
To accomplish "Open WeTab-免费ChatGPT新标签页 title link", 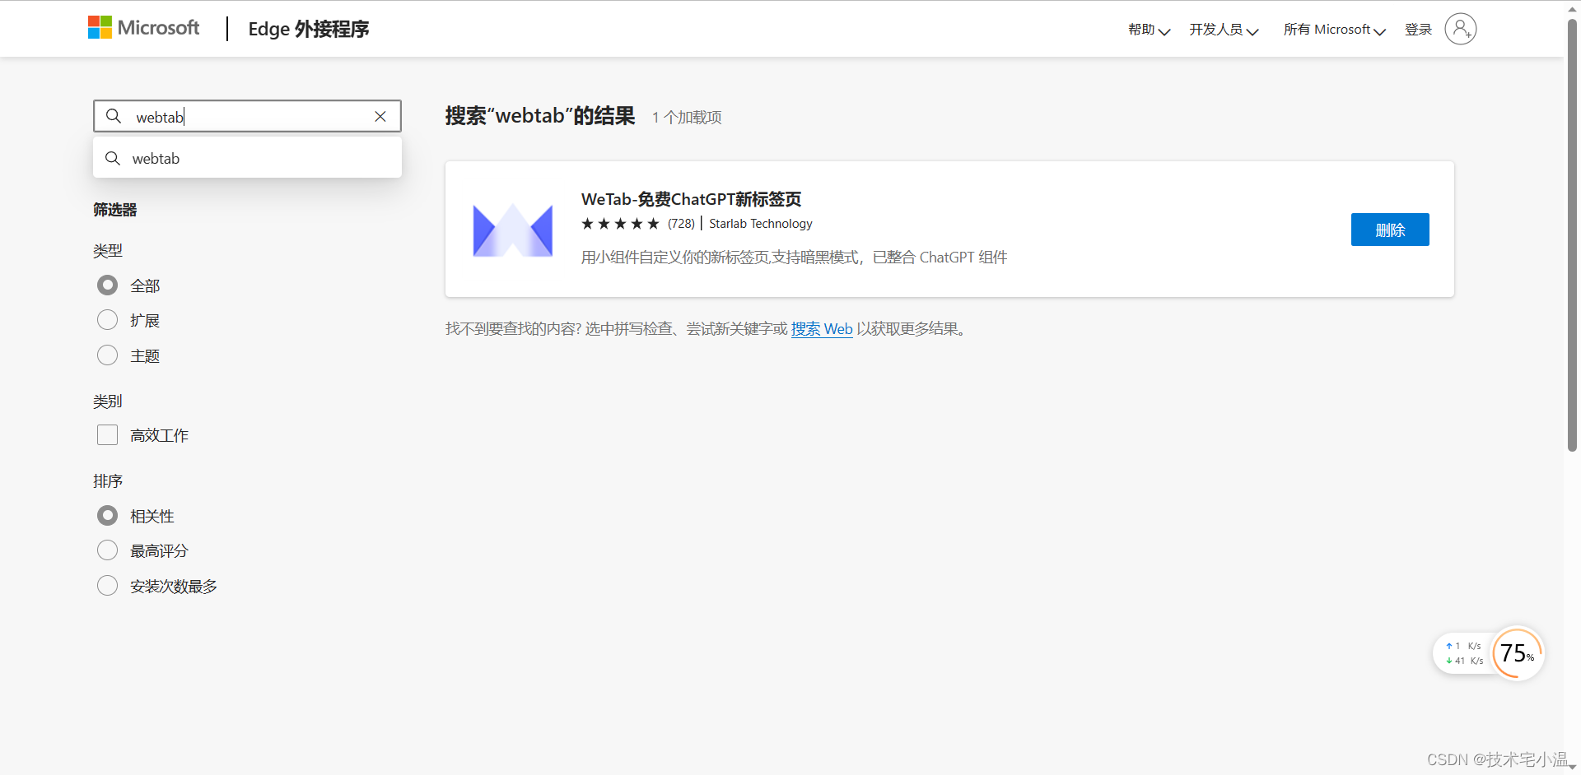I will [x=691, y=199].
